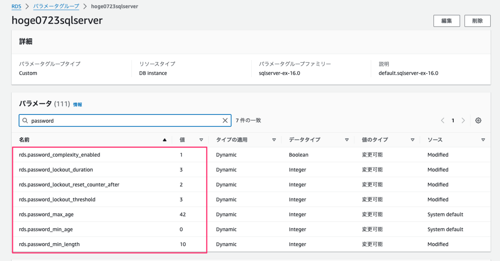Go to previous page arrow
The image size is (500, 261).
442,121
